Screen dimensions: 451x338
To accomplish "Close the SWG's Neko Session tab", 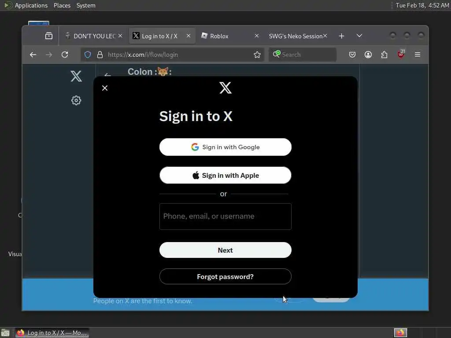I will coord(325,36).
